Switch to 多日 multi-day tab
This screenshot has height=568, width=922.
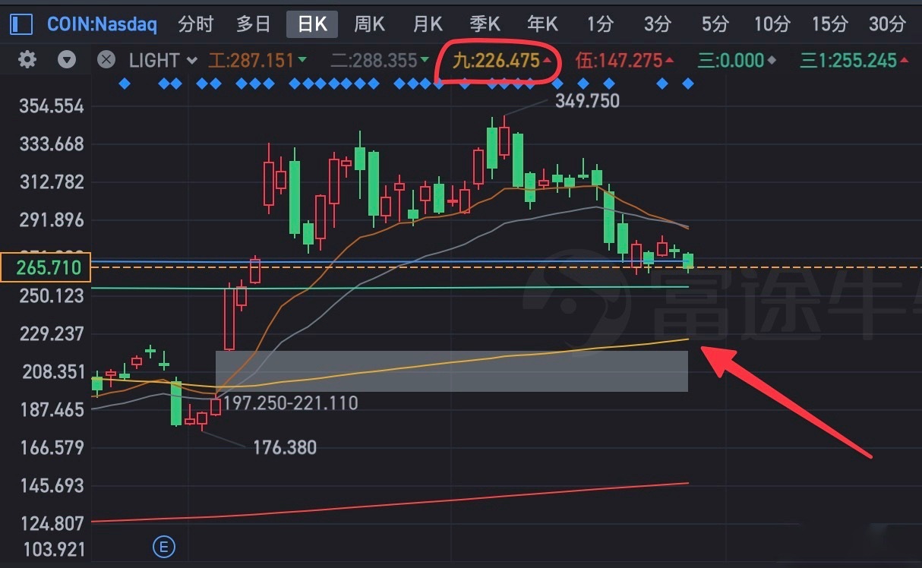point(253,24)
